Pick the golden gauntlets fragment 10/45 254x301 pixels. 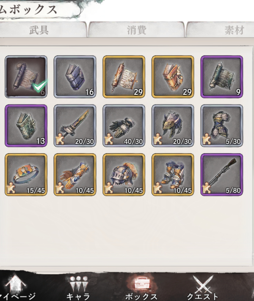point(75,175)
